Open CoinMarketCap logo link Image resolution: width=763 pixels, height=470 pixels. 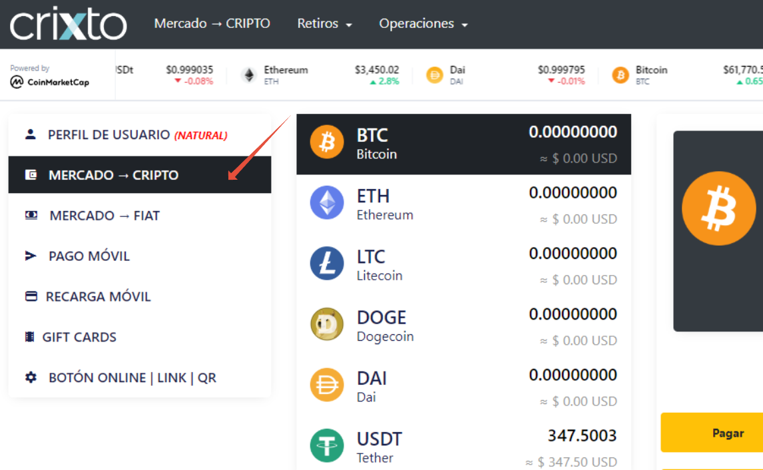point(50,83)
